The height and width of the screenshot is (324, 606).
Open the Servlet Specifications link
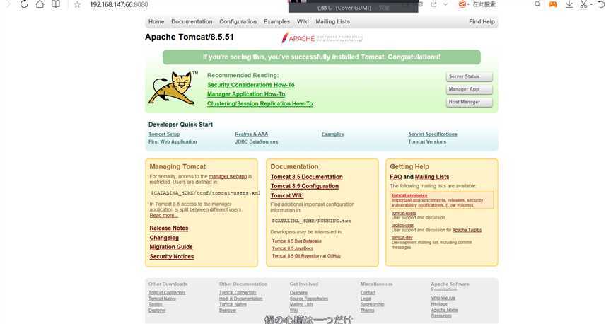click(x=433, y=134)
